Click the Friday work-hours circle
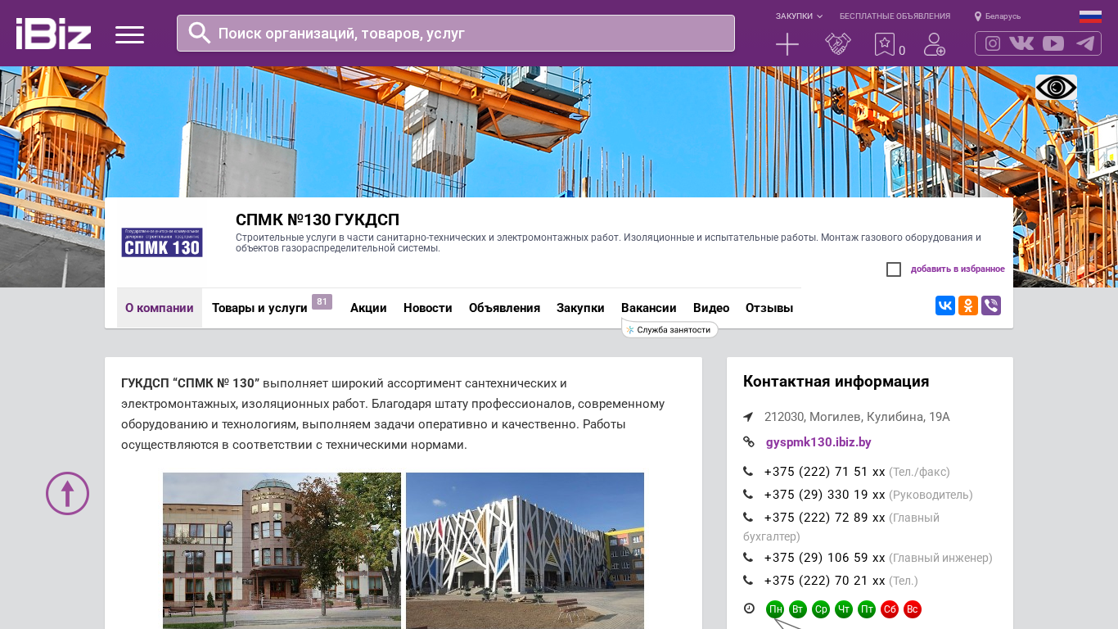The image size is (1118, 629). (867, 609)
